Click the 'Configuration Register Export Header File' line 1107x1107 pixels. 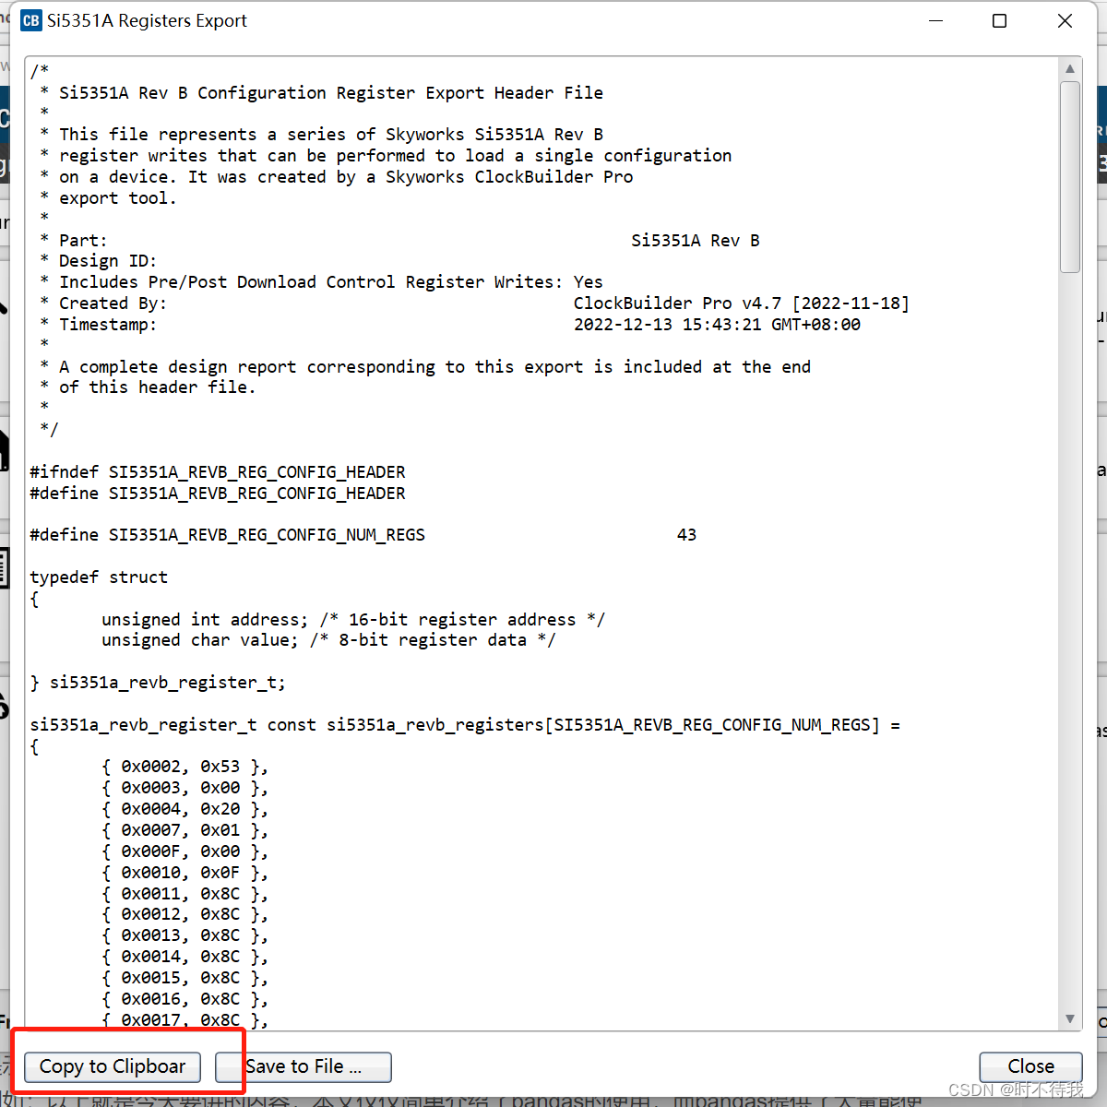[x=321, y=93]
